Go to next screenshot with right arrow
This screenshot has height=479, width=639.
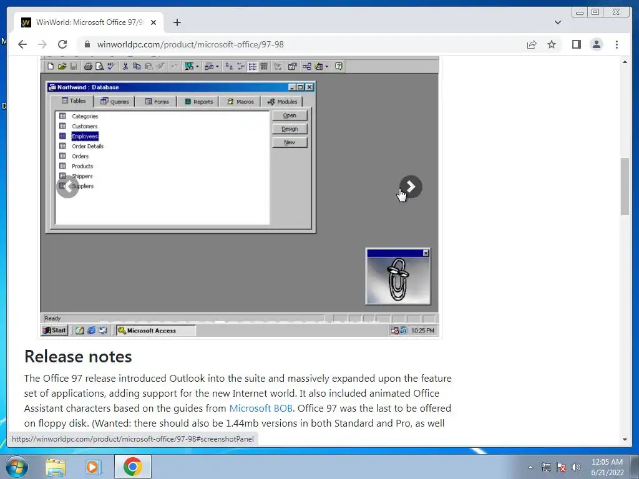411,186
